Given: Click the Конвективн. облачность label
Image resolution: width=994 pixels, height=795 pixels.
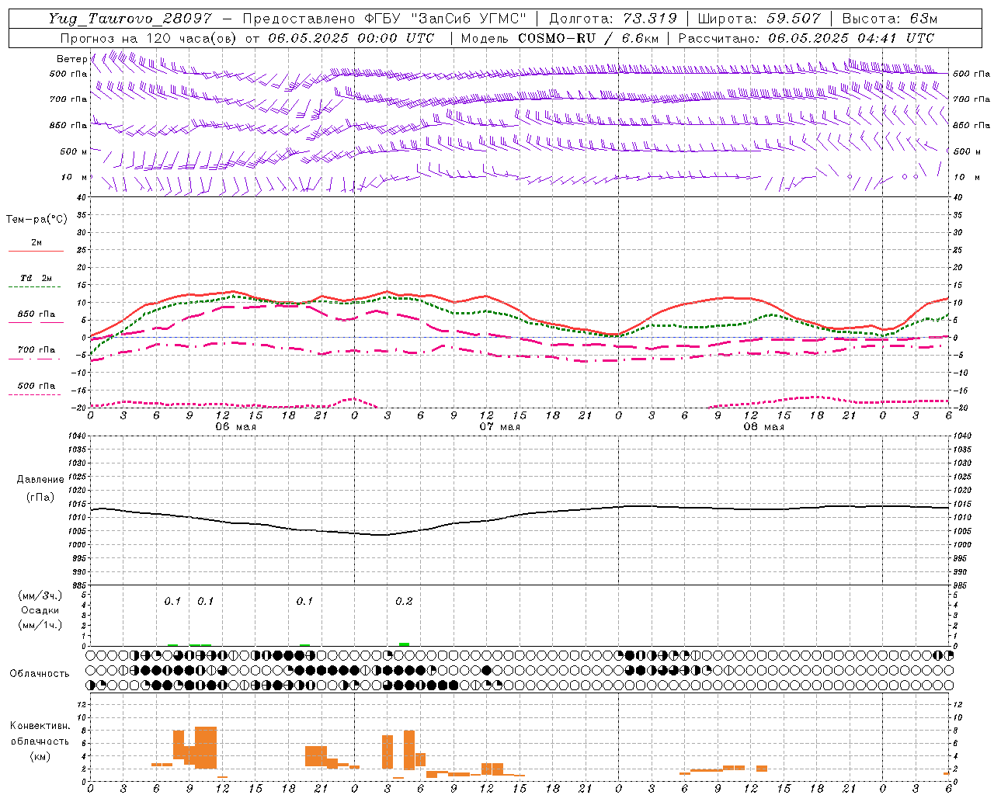Looking at the screenshot, I should tap(40, 733).
